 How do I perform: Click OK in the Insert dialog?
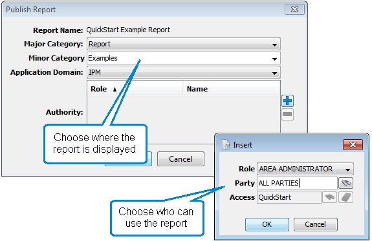tap(267, 224)
